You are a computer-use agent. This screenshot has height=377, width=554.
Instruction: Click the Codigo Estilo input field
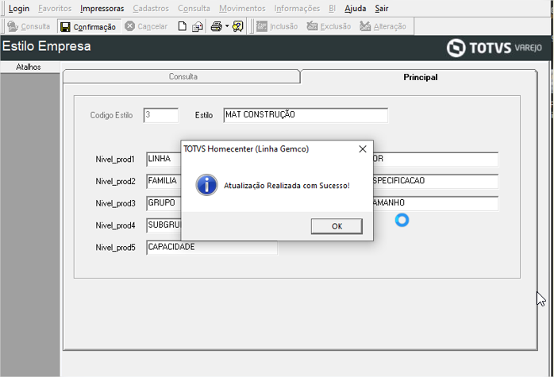coord(161,115)
